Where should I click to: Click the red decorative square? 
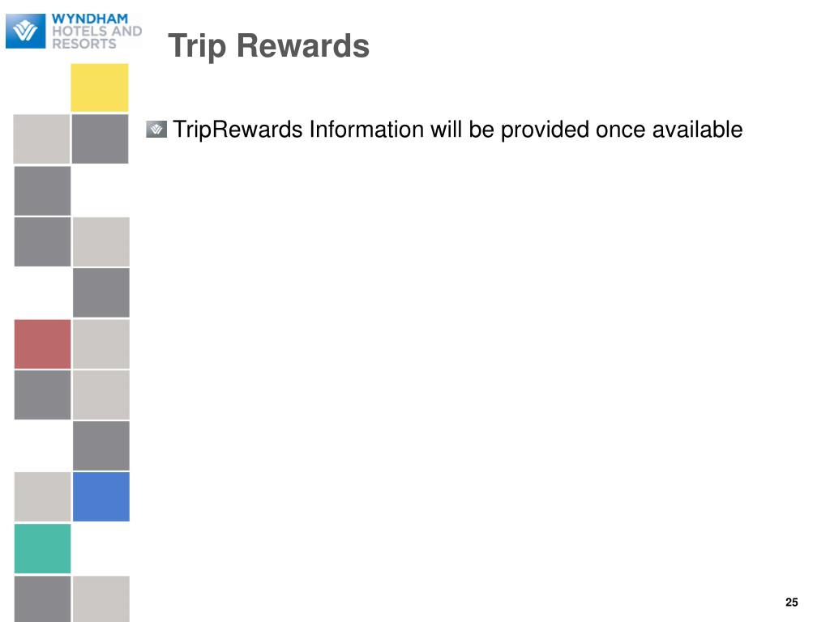[x=42, y=343]
